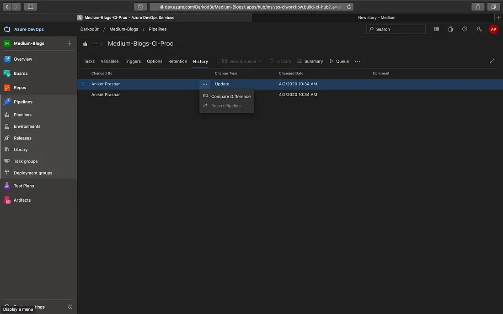Sort by the Changed By column header

(102, 73)
